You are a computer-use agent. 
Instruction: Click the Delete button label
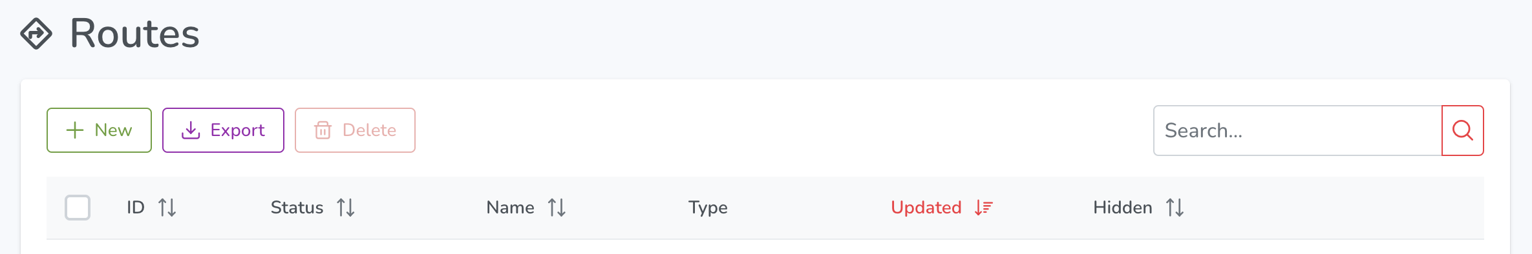point(369,130)
